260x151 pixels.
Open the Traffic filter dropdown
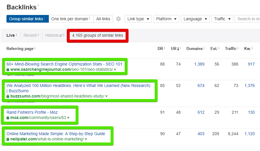click(222, 19)
